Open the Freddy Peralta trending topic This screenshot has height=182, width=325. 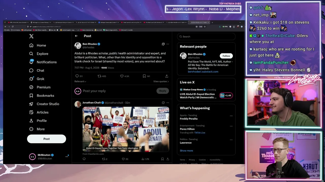tap(189, 119)
